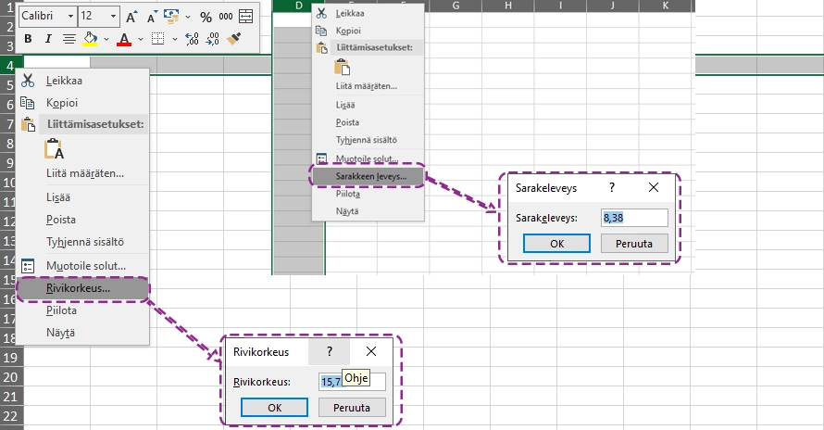Click the Sarakeleveys value input field
The height and width of the screenshot is (430, 824).
pyautogui.click(x=633, y=218)
